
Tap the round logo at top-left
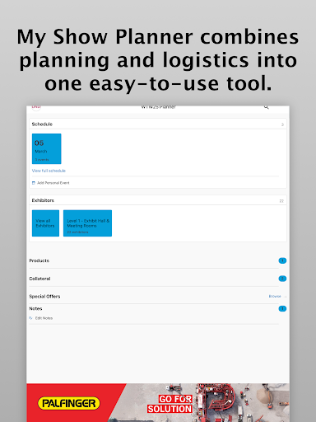pos(36,108)
